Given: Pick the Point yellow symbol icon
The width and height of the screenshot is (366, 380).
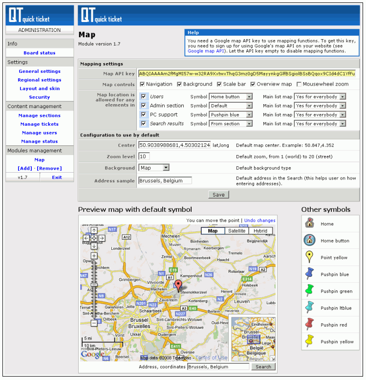Looking at the screenshot, I should tap(309, 257).
